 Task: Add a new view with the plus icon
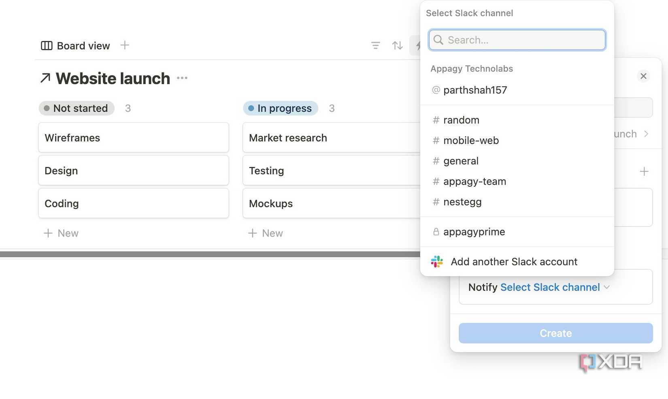[x=125, y=45]
